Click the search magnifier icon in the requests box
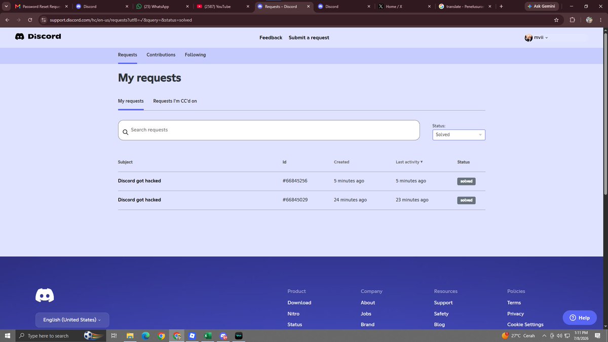The height and width of the screenshot is (342, 608). click(125, 132)
